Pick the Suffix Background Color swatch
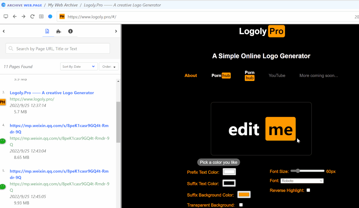The width and height of the screenshot is (359, 208). point(244,195)
